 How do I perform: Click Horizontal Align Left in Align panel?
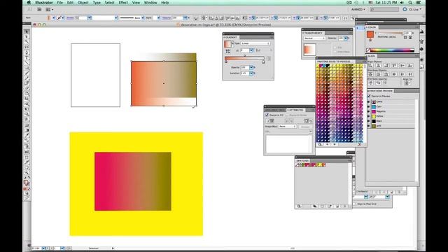[370, 65]
